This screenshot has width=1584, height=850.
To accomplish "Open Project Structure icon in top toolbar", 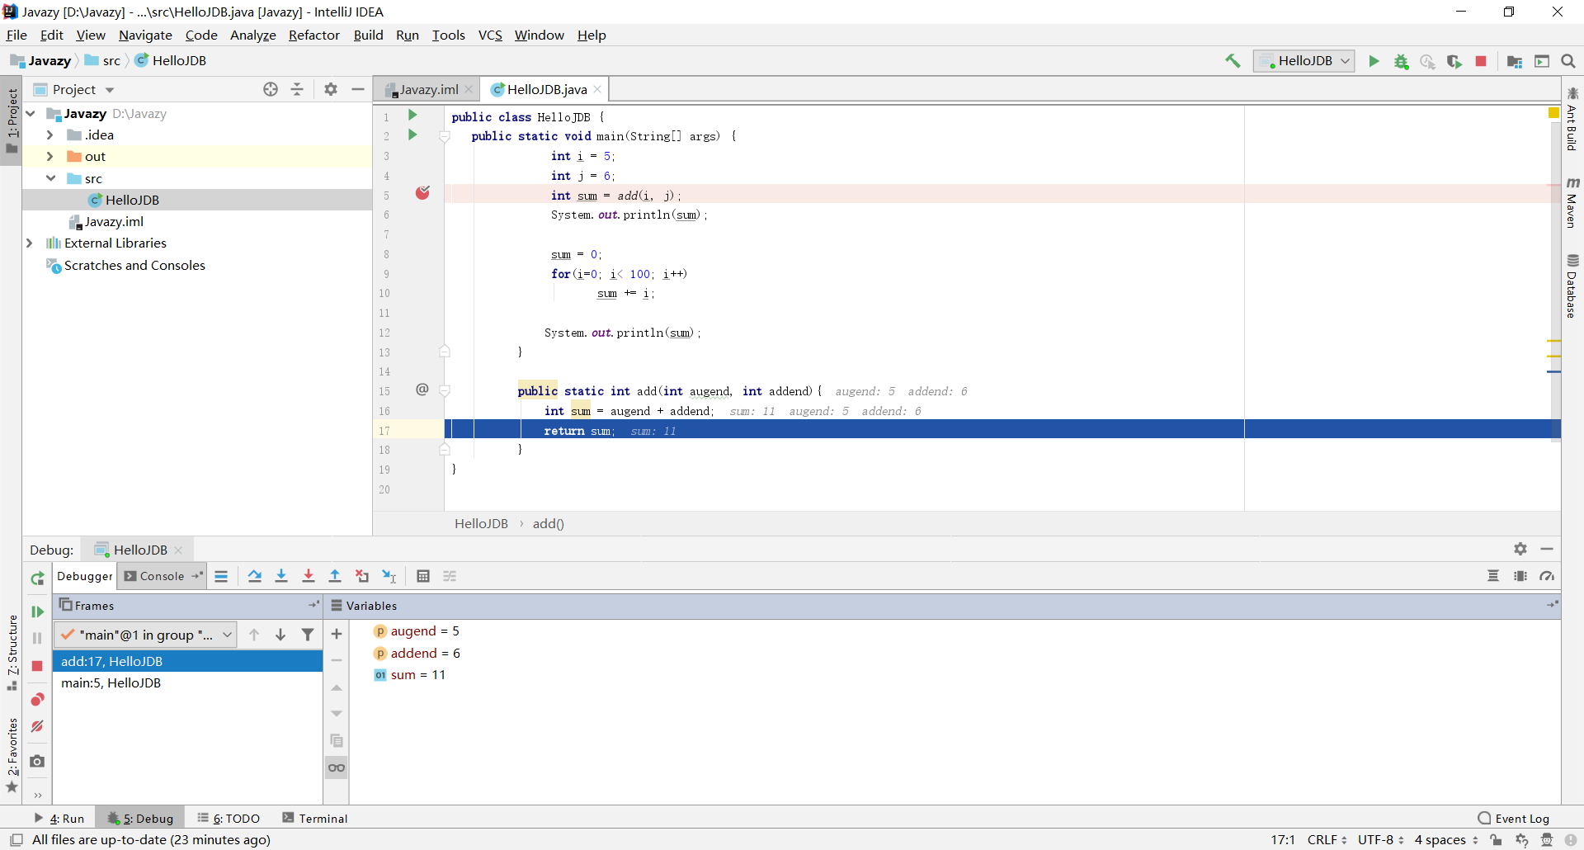I will click(1515, 61).
